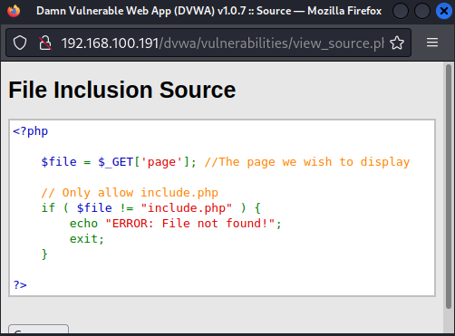Click the if keyword in the code
Screen dimensions: 455x336
click(x=48, y=208)
